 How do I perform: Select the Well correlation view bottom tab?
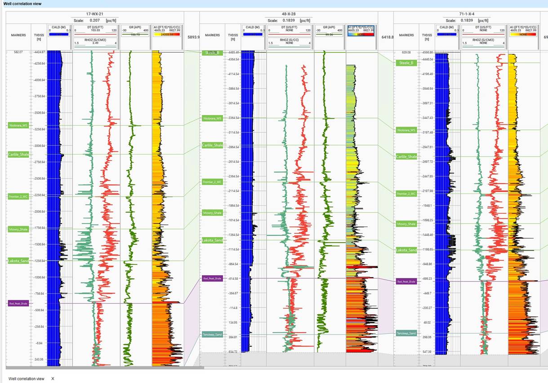(26, 379)
